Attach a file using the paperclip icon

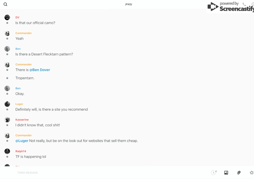pyautogui.click(x=239, y=173)
